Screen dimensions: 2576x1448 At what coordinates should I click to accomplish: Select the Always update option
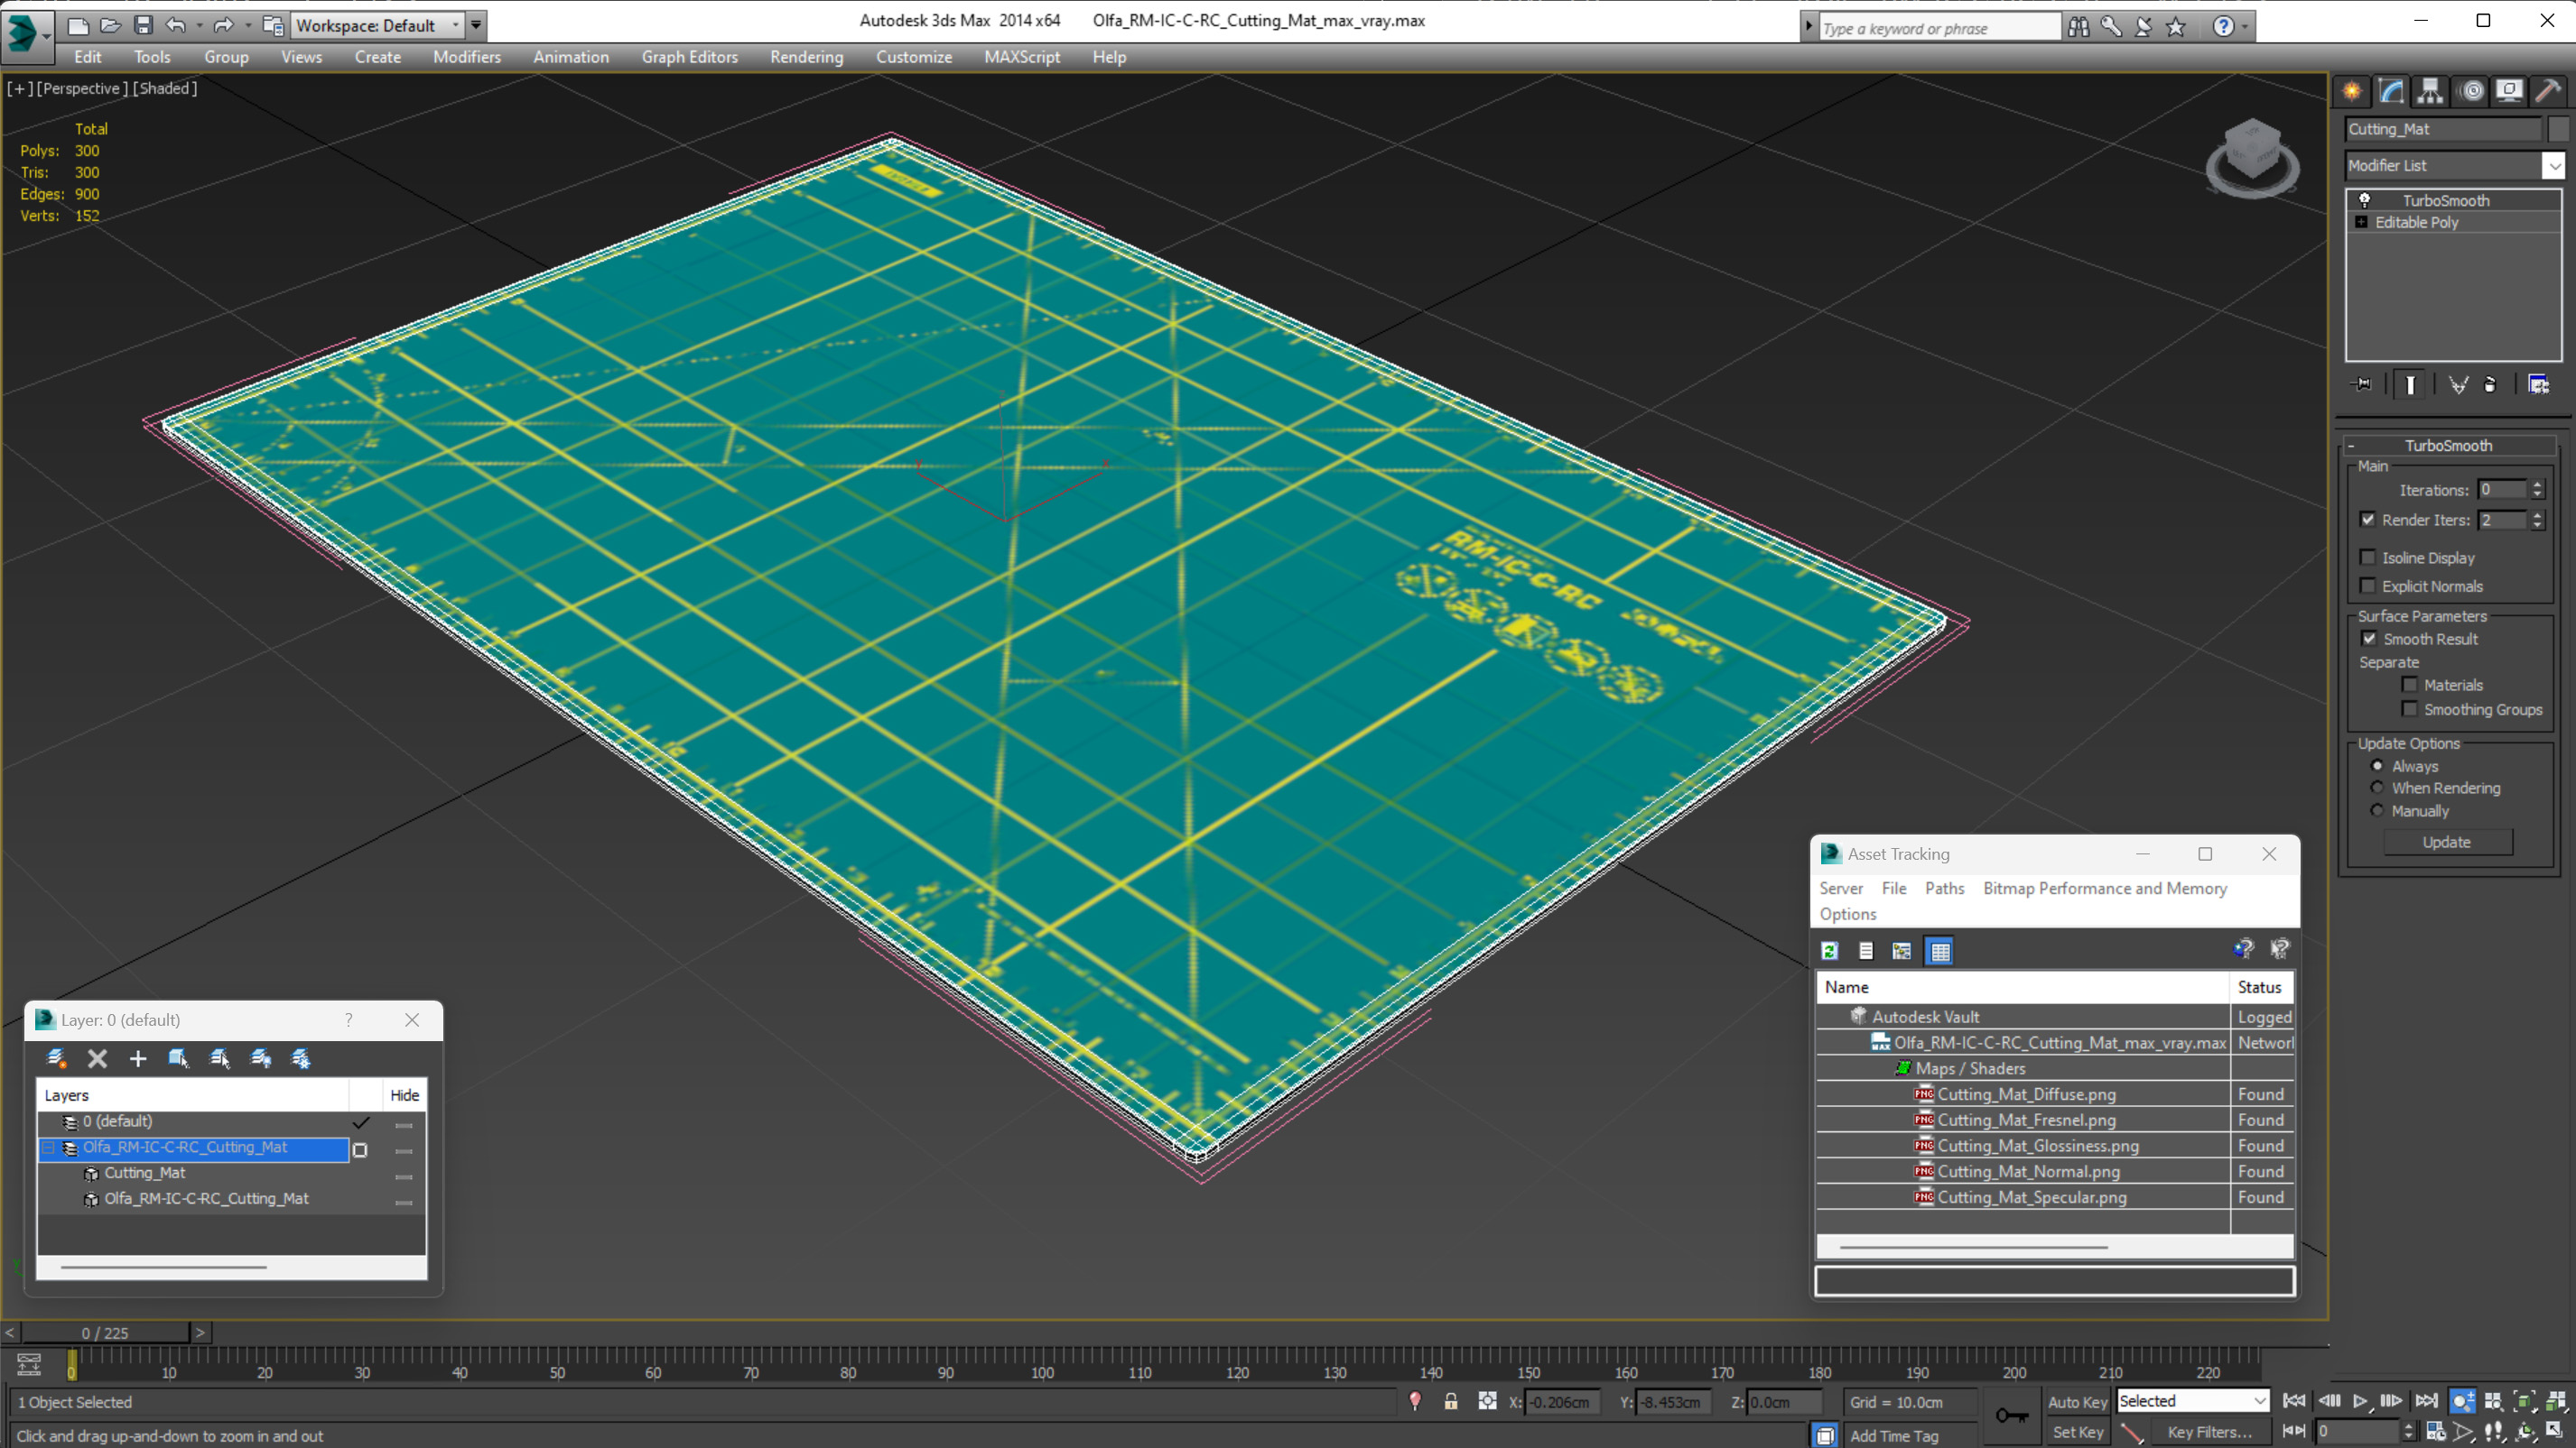click(x=2377, y=765)
